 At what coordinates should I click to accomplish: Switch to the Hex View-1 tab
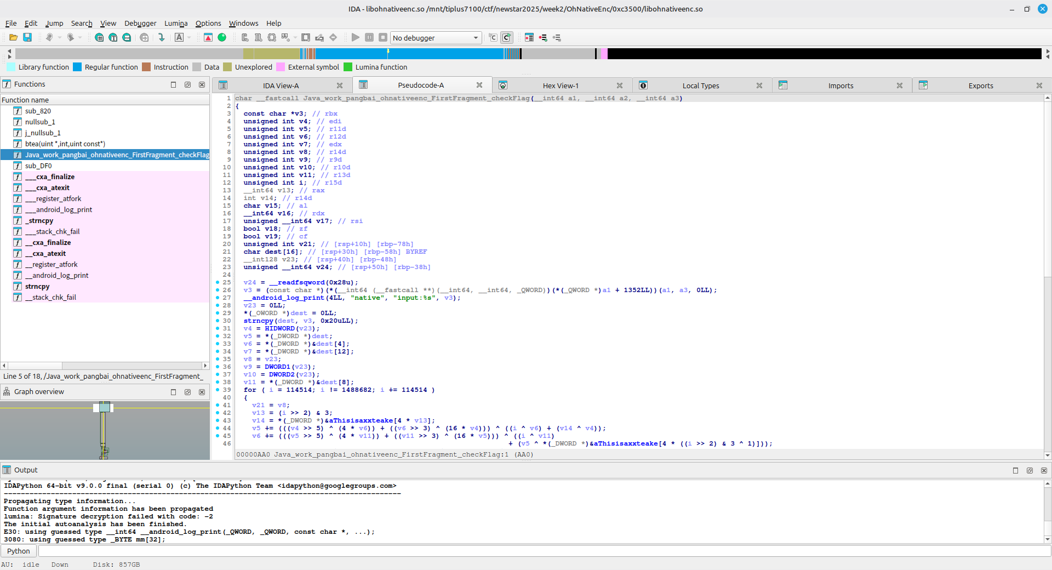click(x=561, y=86)
